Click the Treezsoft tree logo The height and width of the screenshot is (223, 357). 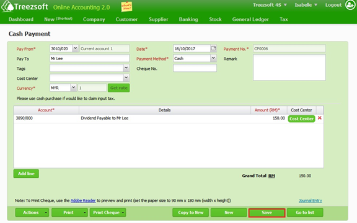(7, 6)
